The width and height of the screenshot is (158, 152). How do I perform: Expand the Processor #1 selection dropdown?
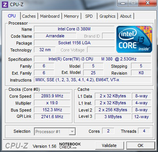[72, 132]
